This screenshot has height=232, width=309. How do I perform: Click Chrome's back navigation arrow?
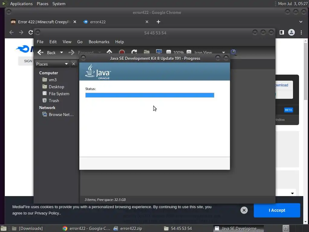[11, 32]
